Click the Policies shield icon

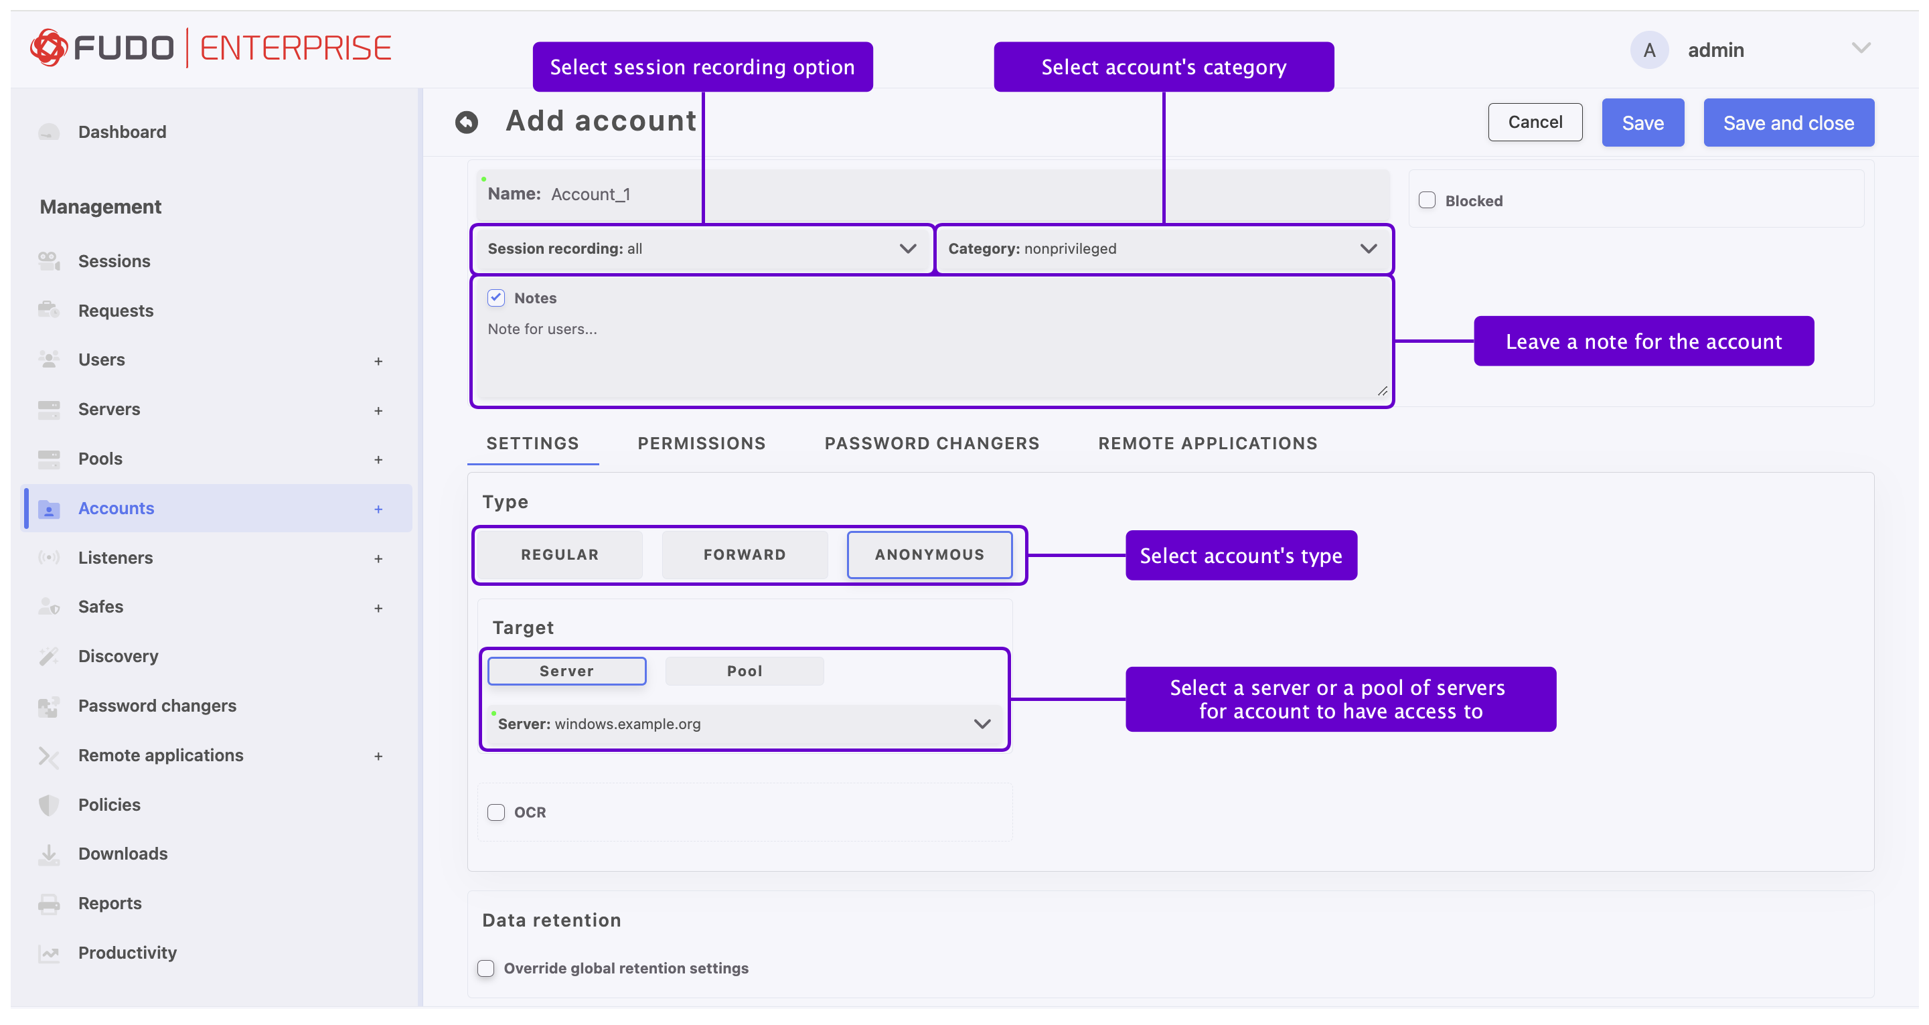click(49, 804)
